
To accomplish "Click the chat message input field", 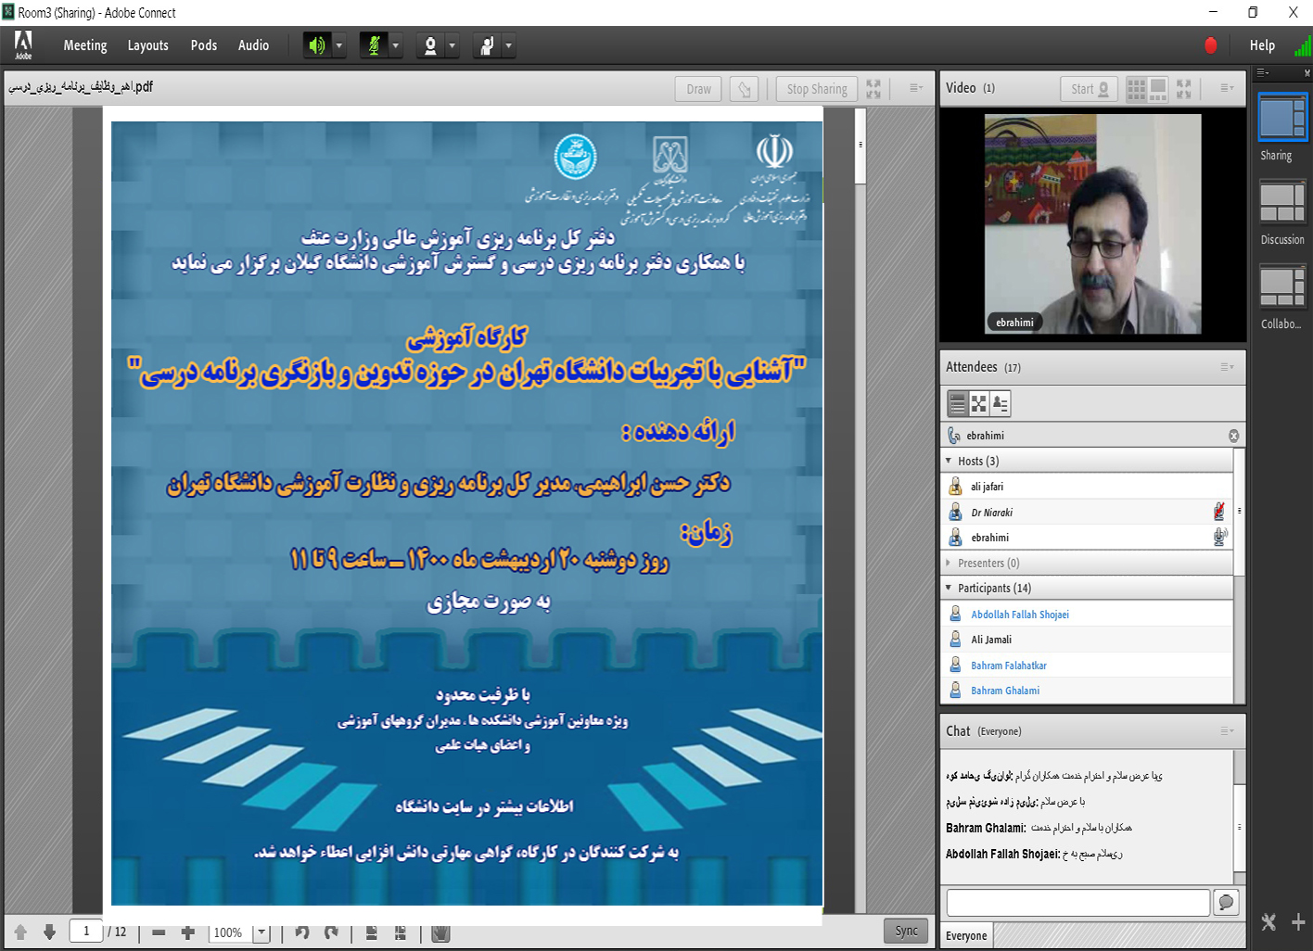I will click(x=1077, y=902).
